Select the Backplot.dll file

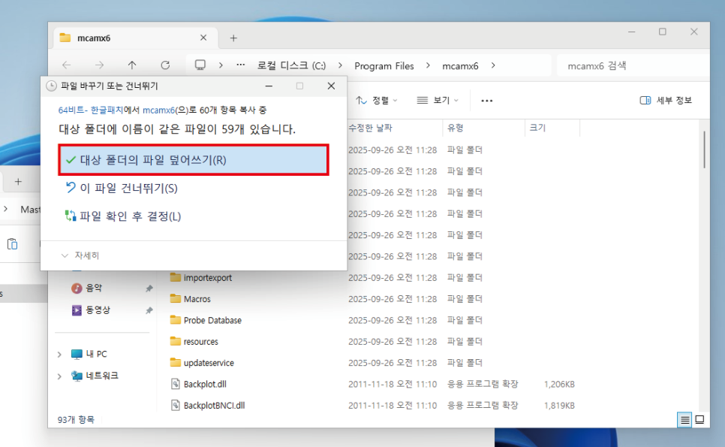click(205, 384)
